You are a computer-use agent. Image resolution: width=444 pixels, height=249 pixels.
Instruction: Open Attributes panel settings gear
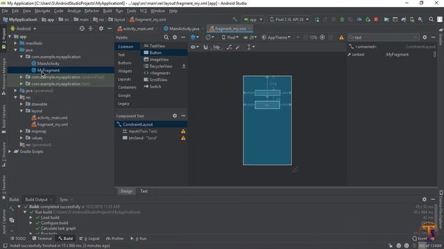(x=425, y=37)
